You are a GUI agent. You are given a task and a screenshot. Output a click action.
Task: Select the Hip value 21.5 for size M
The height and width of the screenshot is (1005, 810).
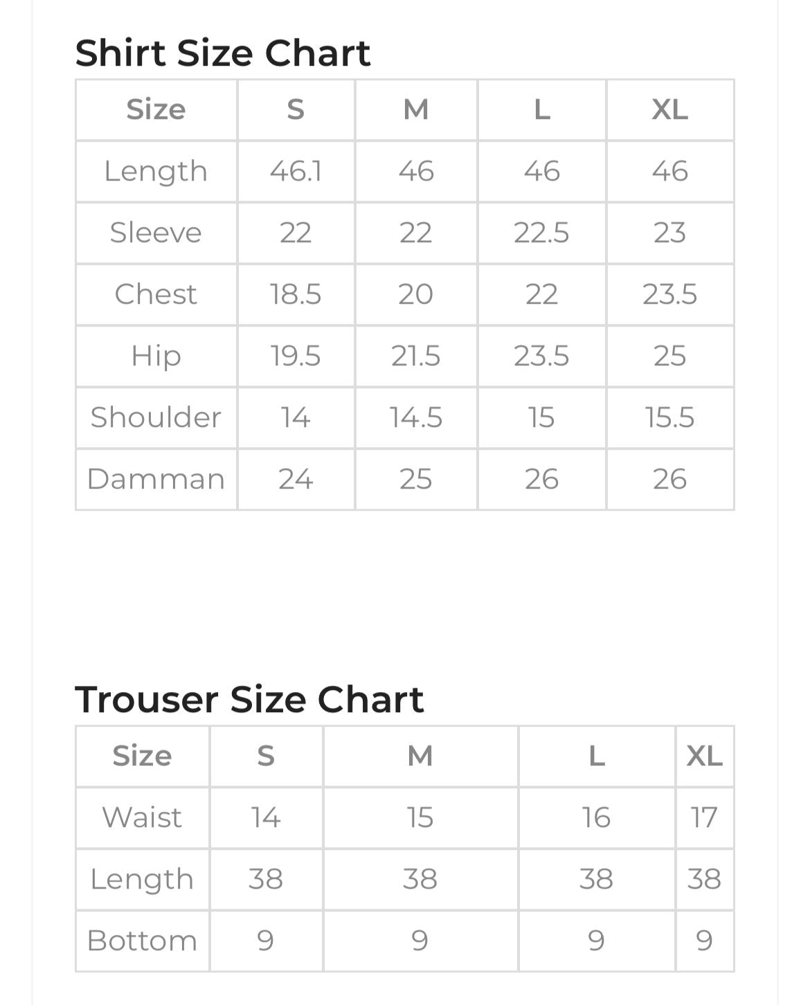tap(415, 356)
